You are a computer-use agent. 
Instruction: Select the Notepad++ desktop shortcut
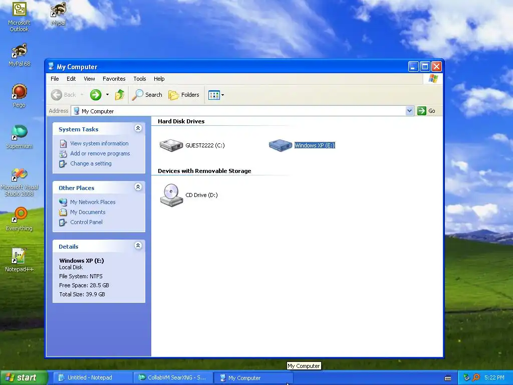coord(20,260)
